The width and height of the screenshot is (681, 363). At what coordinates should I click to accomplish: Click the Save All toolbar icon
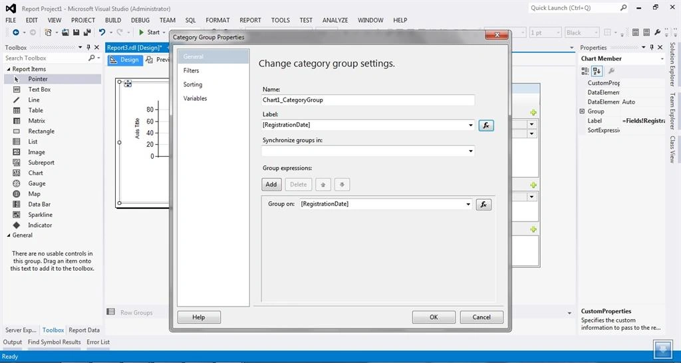click(86, 33)
